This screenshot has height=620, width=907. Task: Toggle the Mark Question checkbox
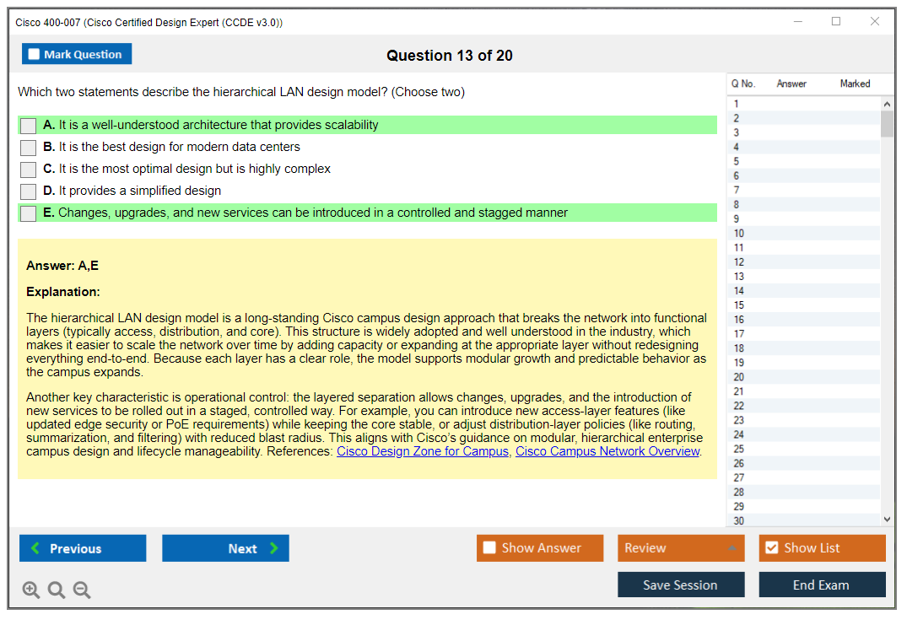point(35,55)
